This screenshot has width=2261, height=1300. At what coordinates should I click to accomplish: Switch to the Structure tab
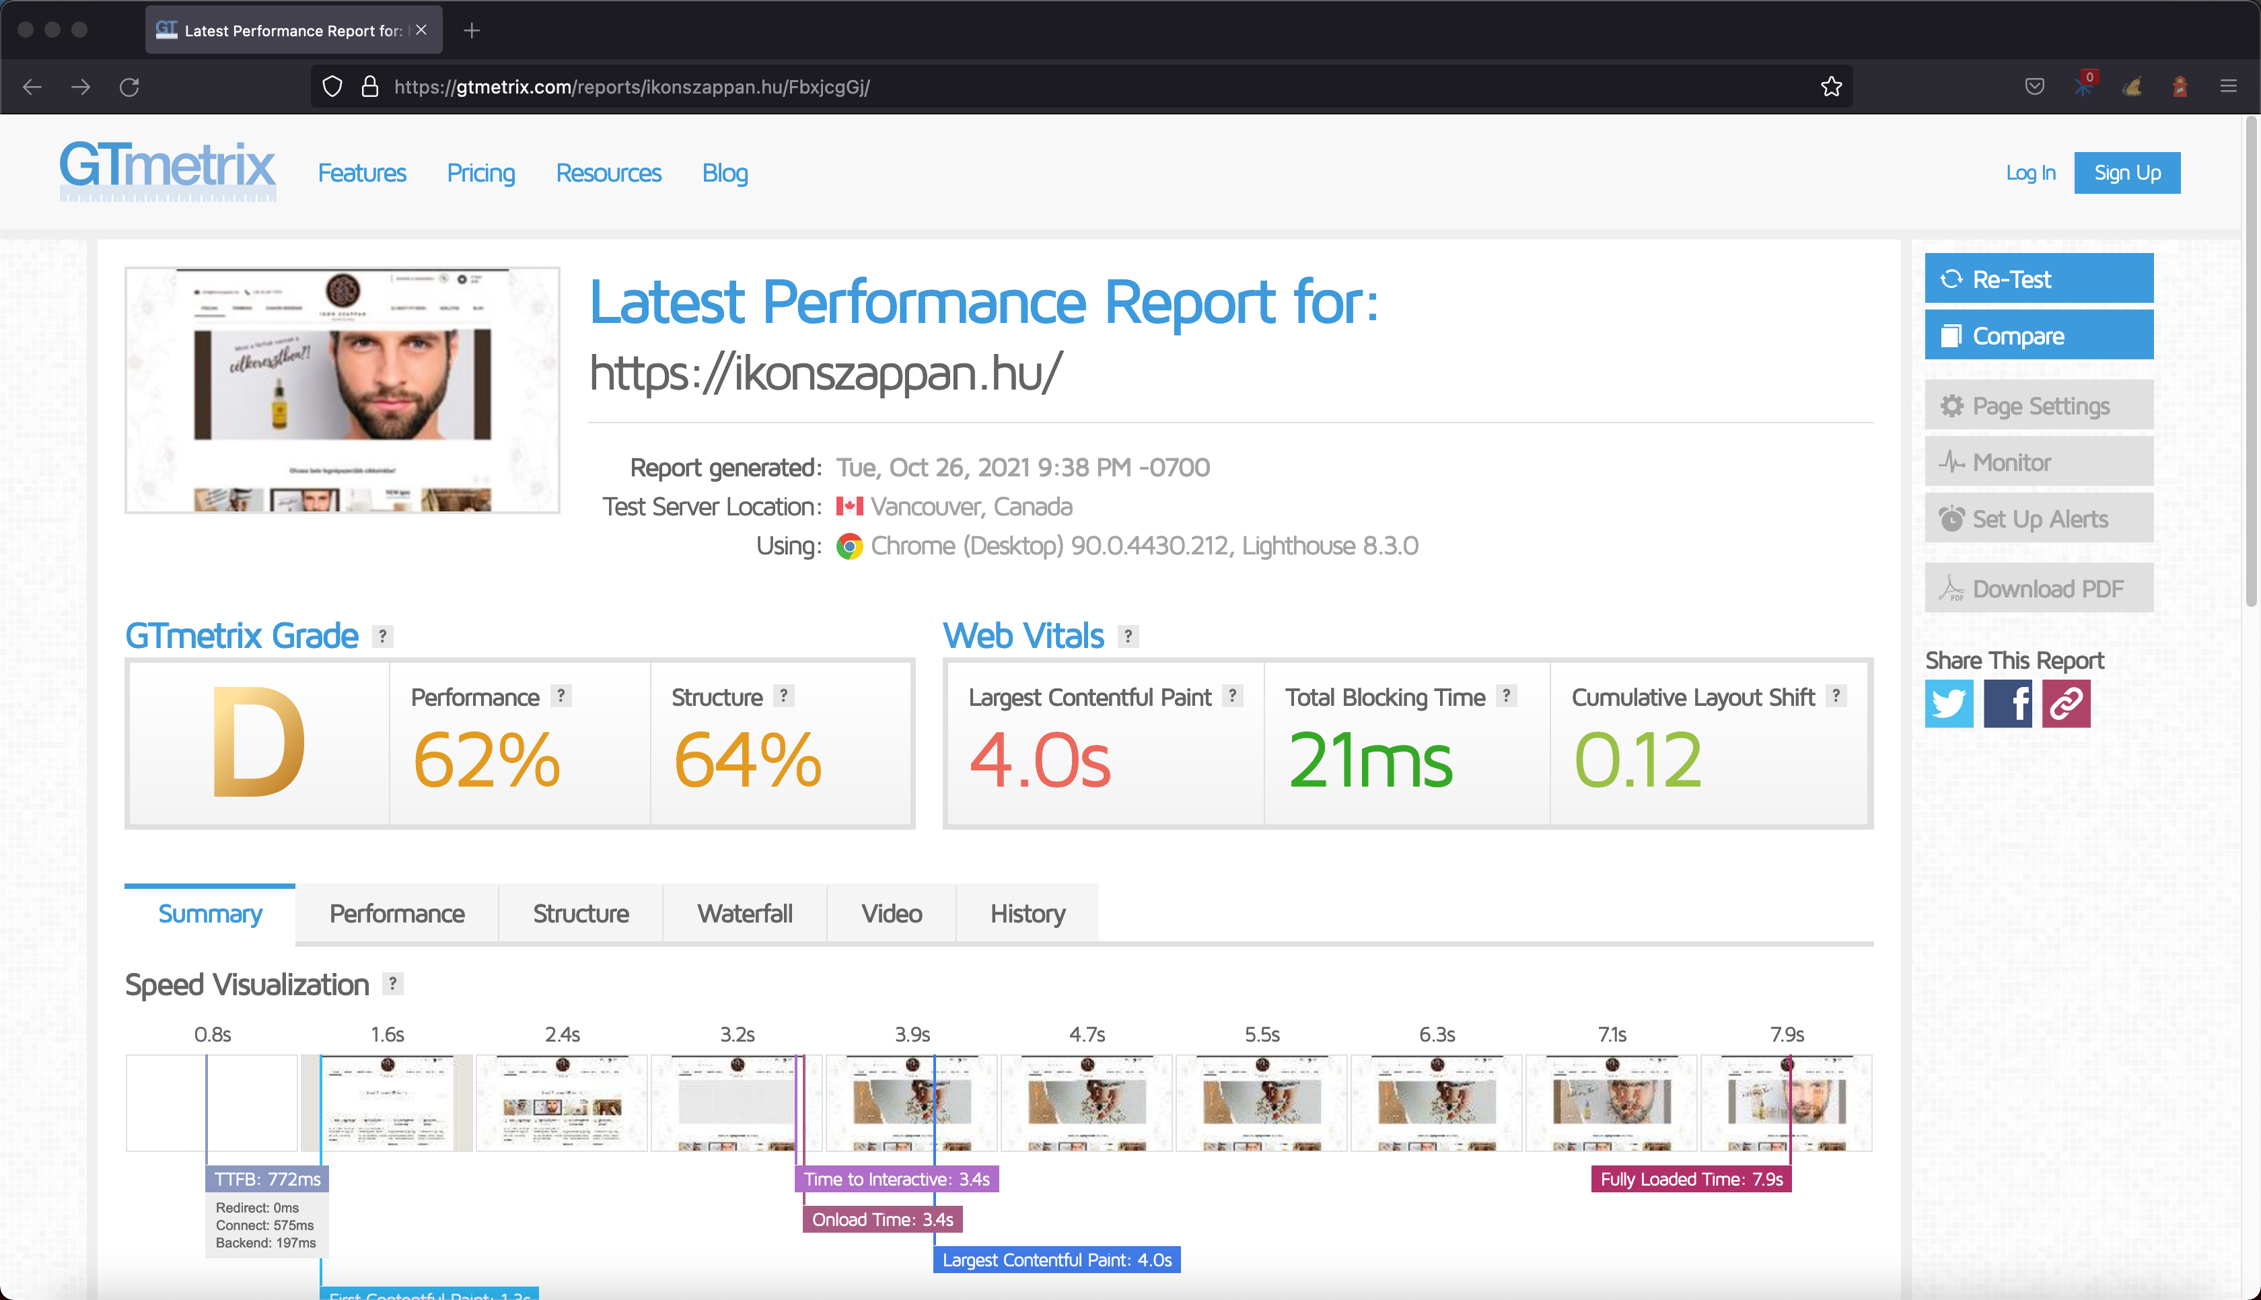[580, 913]
